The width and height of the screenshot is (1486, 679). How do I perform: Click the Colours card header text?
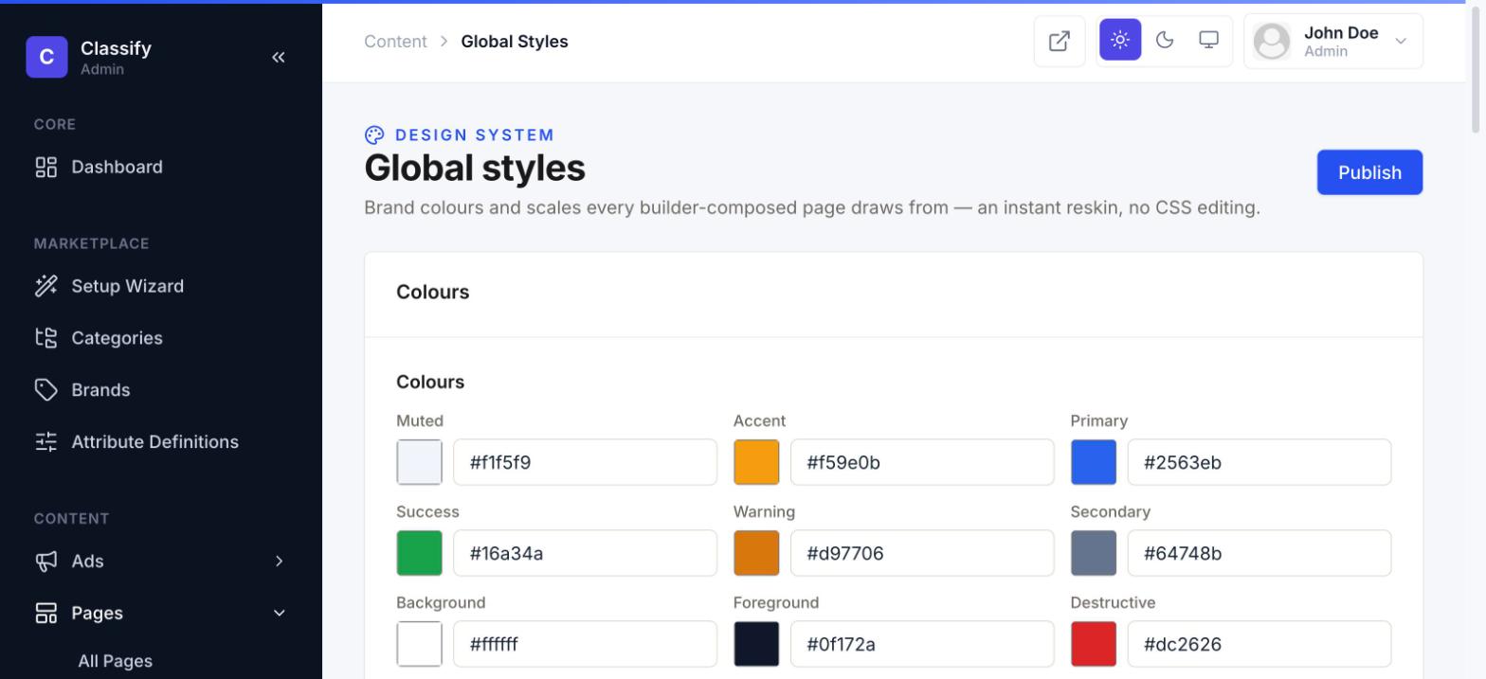[433, 293]
